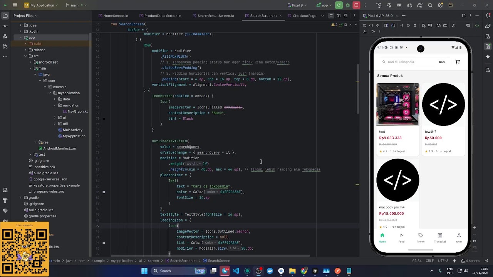The height and width of the screenshot is (277, 493).
Task: Tap Akun tab in phone bottom navigation
Action: (x=459, y=238)
